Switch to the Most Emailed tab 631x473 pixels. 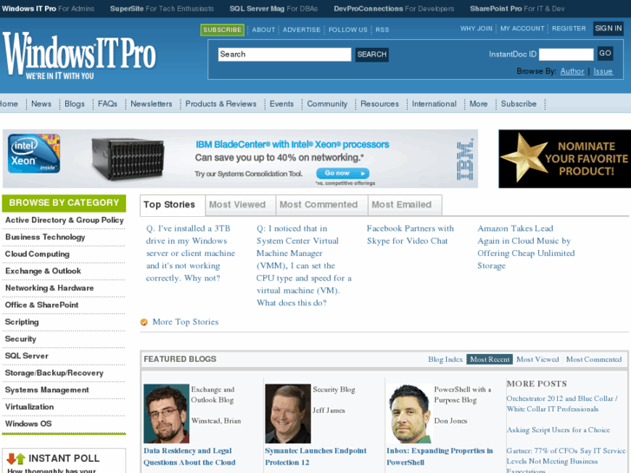point(404,205)
